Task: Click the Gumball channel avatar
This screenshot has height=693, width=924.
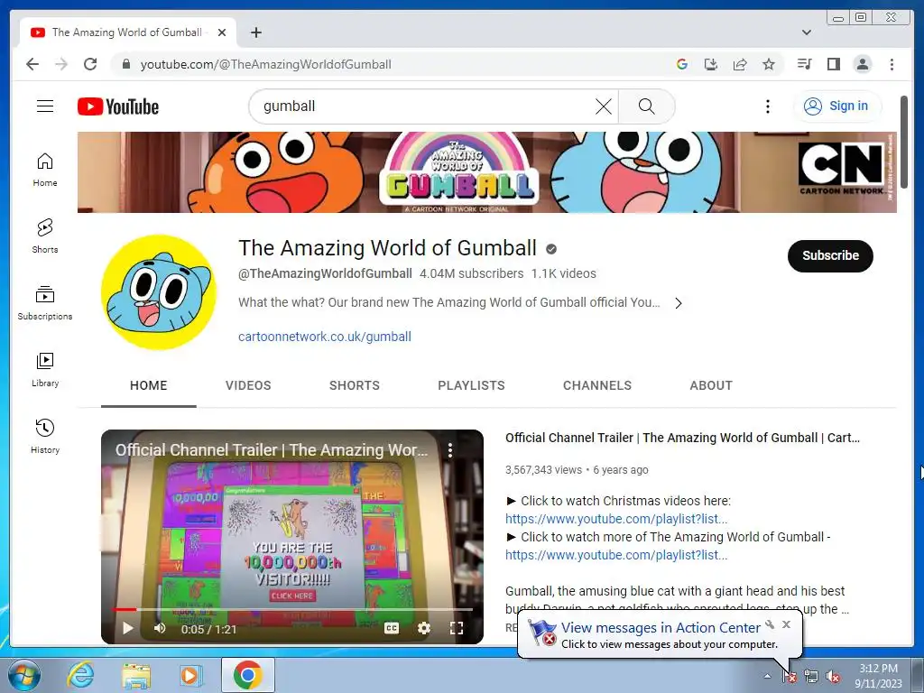Action: [x=159, y=292]
